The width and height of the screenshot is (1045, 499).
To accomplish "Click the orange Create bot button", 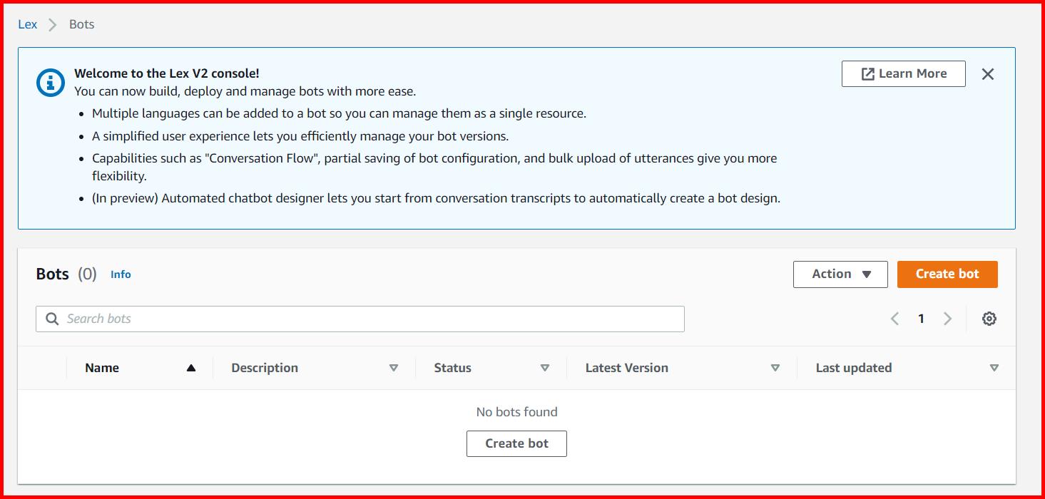I will tap(947, 274).
